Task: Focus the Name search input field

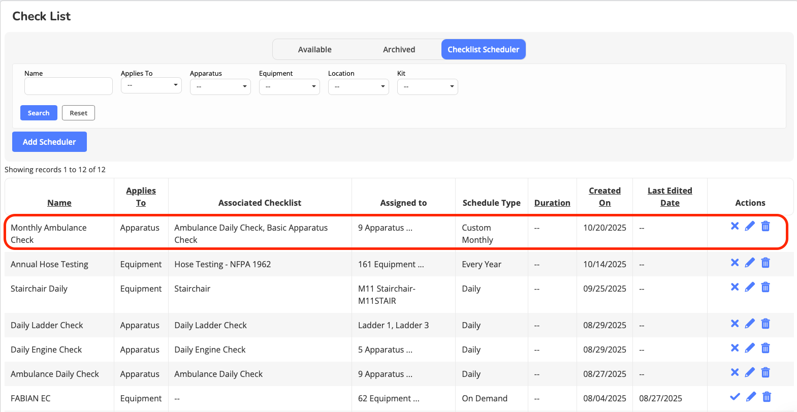Action: click(69, 86)
